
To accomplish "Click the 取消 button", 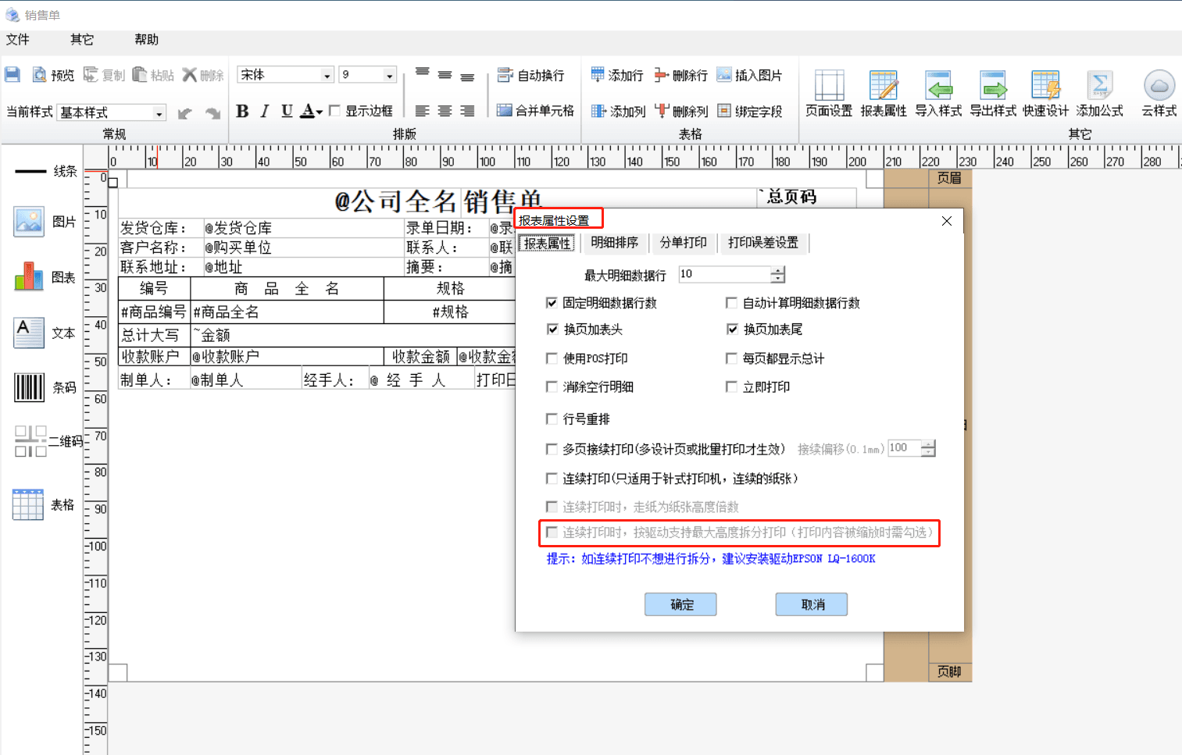I will 812,604.
